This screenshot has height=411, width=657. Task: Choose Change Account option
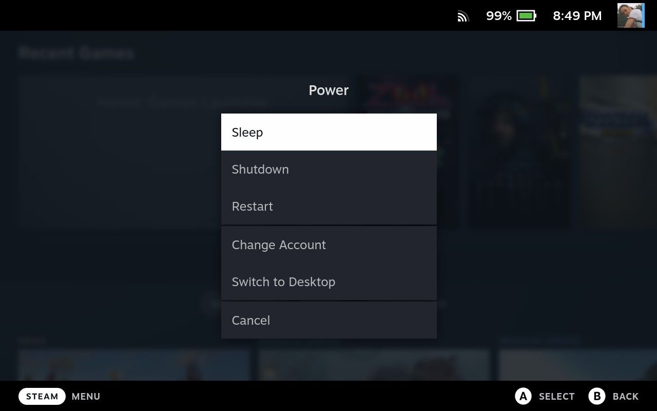(x=328, y=245)
